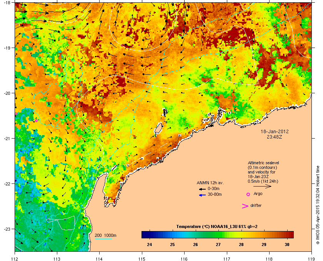The image size is (323, 261).
Task: Click the latitude axis label '-22'
Action: [x=7, y=184]
